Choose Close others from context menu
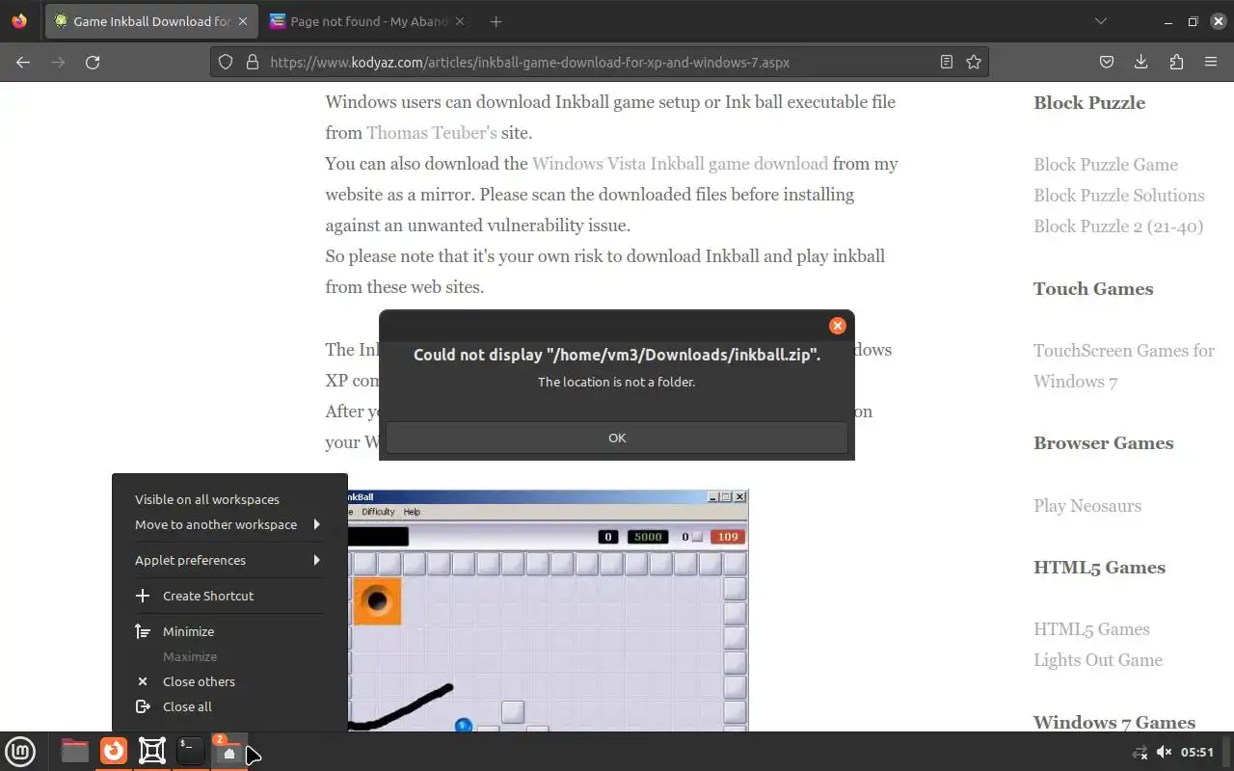1234x771 pixels. pos(229,681)
